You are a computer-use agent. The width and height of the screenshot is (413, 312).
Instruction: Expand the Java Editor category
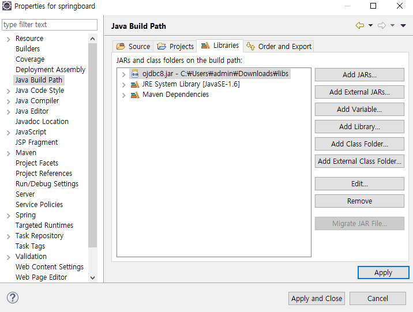coord(9,112)
